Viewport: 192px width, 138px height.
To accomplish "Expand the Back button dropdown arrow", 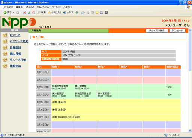I will coord(13,12).
